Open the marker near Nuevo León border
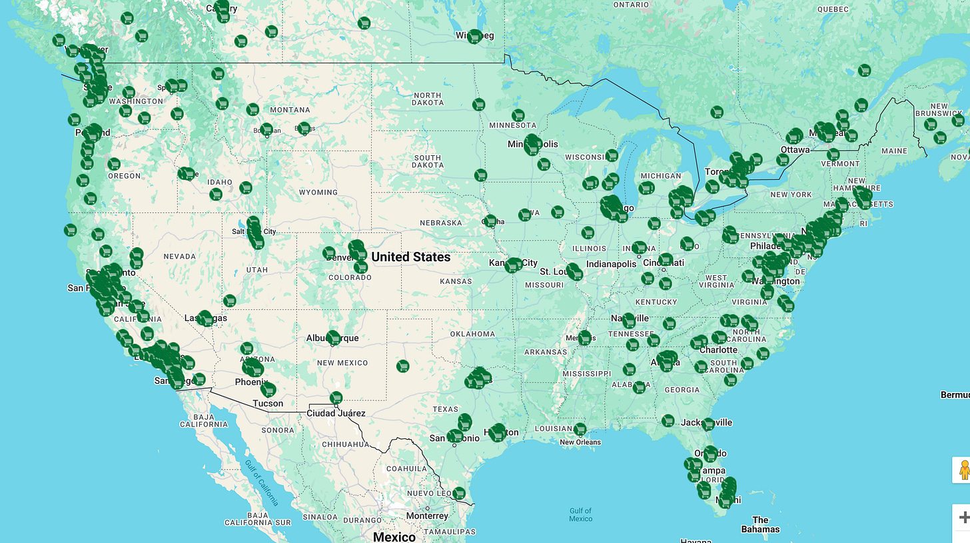Screen dimensions: 970x543 click(459, 494)
